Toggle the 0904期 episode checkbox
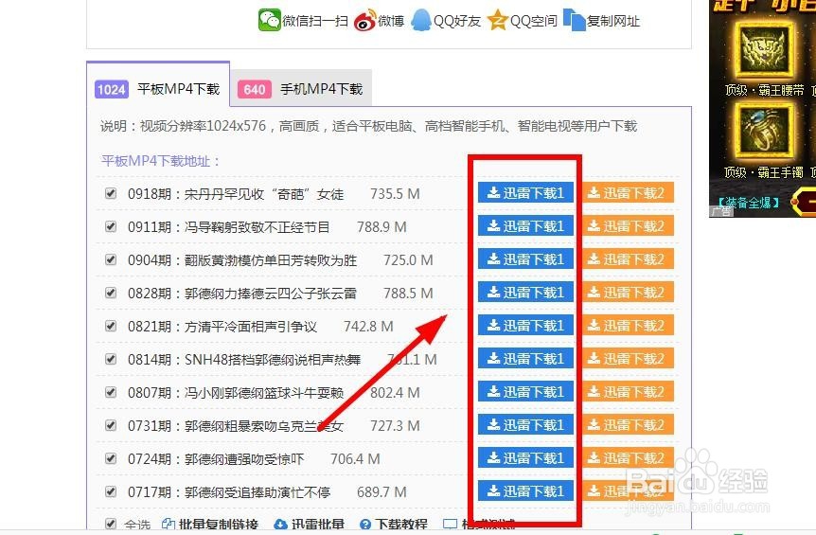816x535 pixels. tap(111, 259)
